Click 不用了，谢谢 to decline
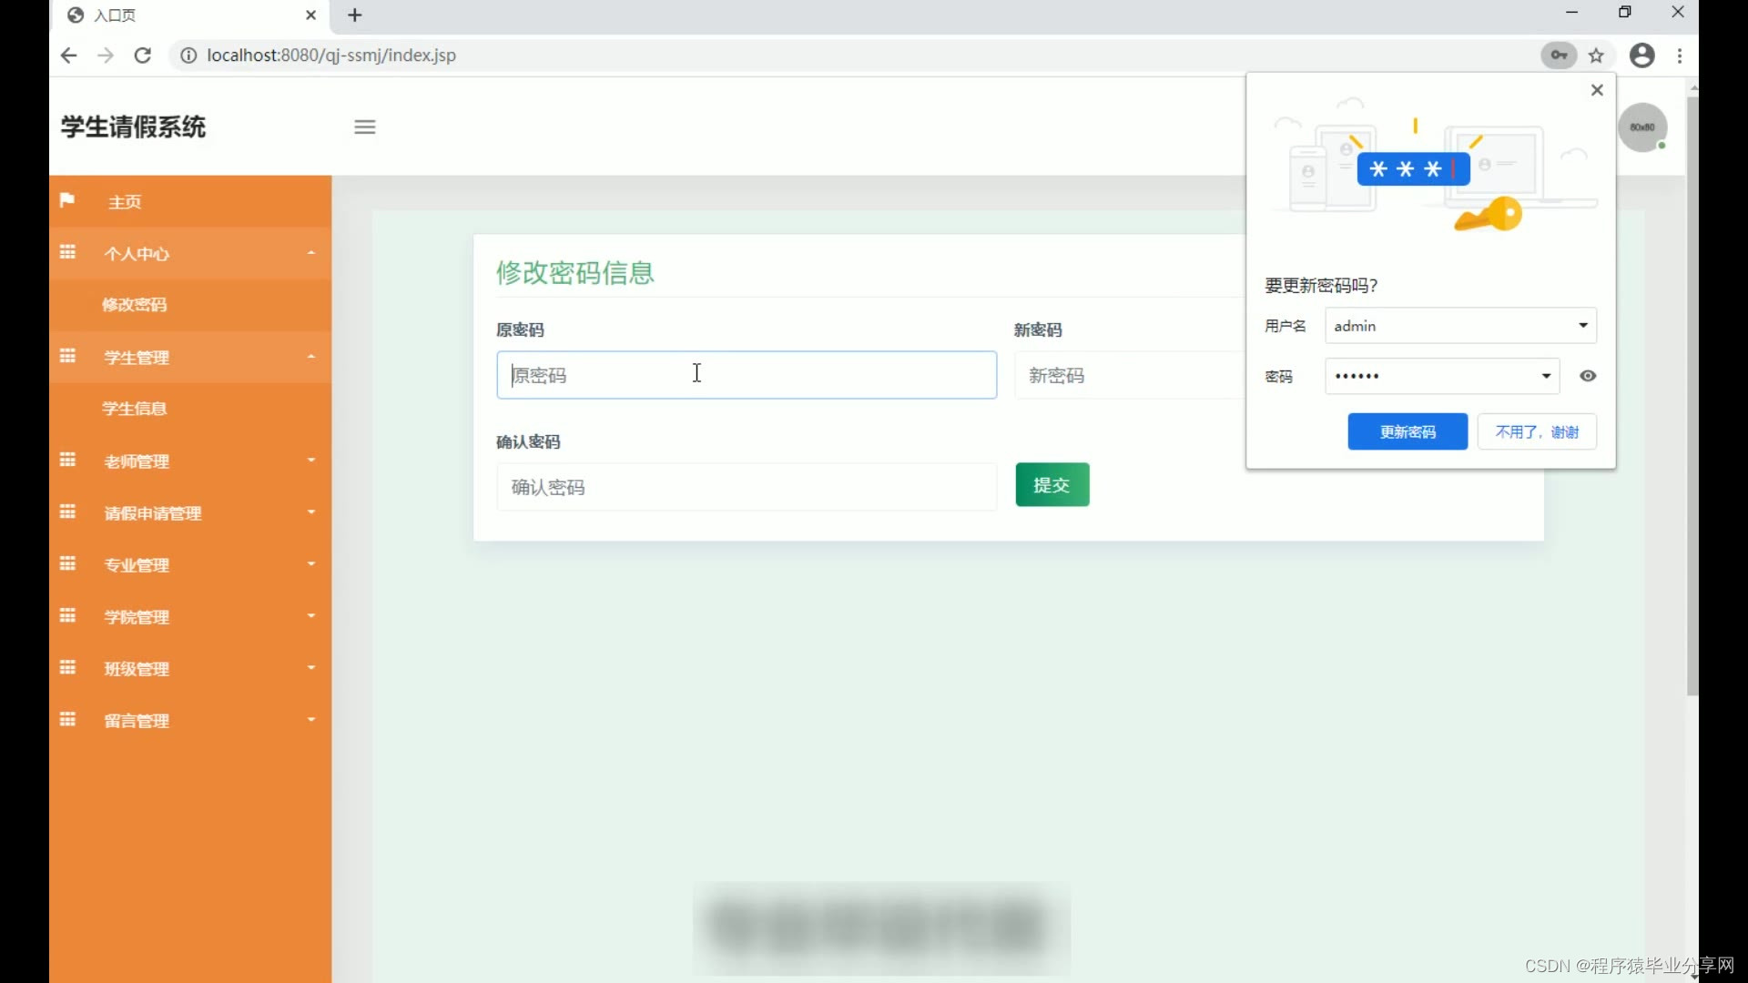The height and width of the screenshot is (983, 1748). [1537, 431]
